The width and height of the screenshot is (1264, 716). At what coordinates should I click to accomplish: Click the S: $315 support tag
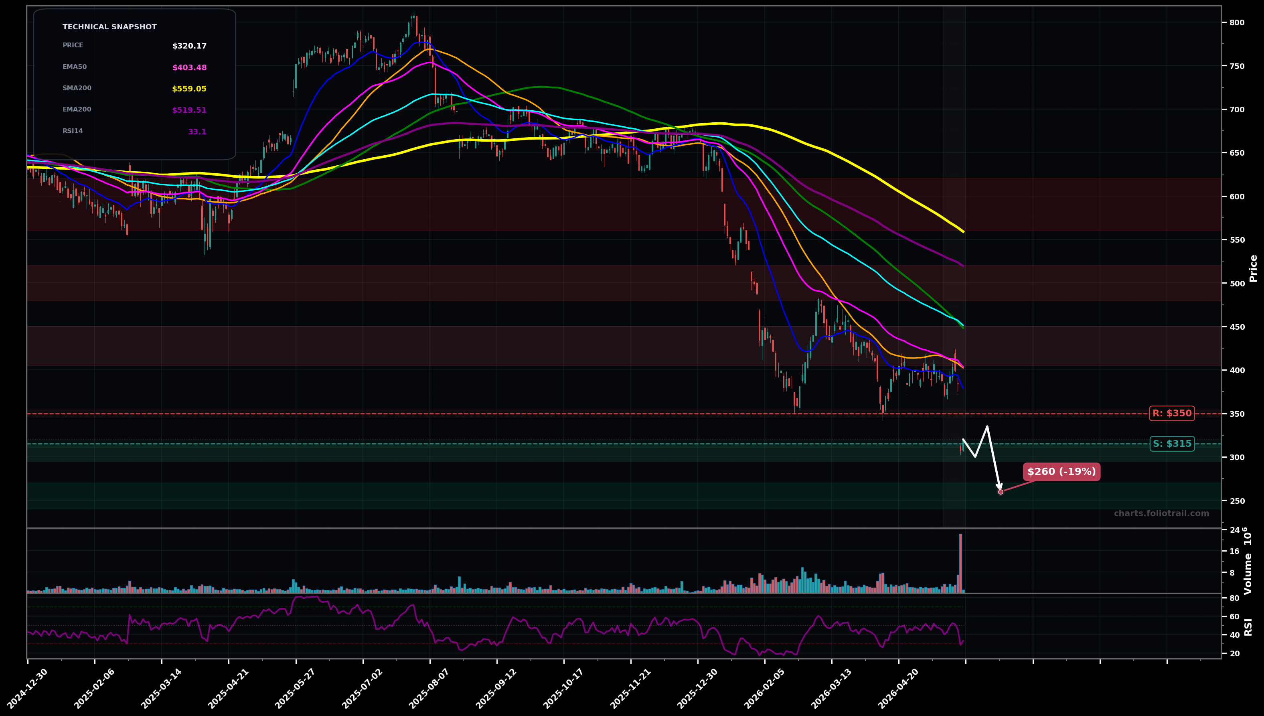[1172, 444]
